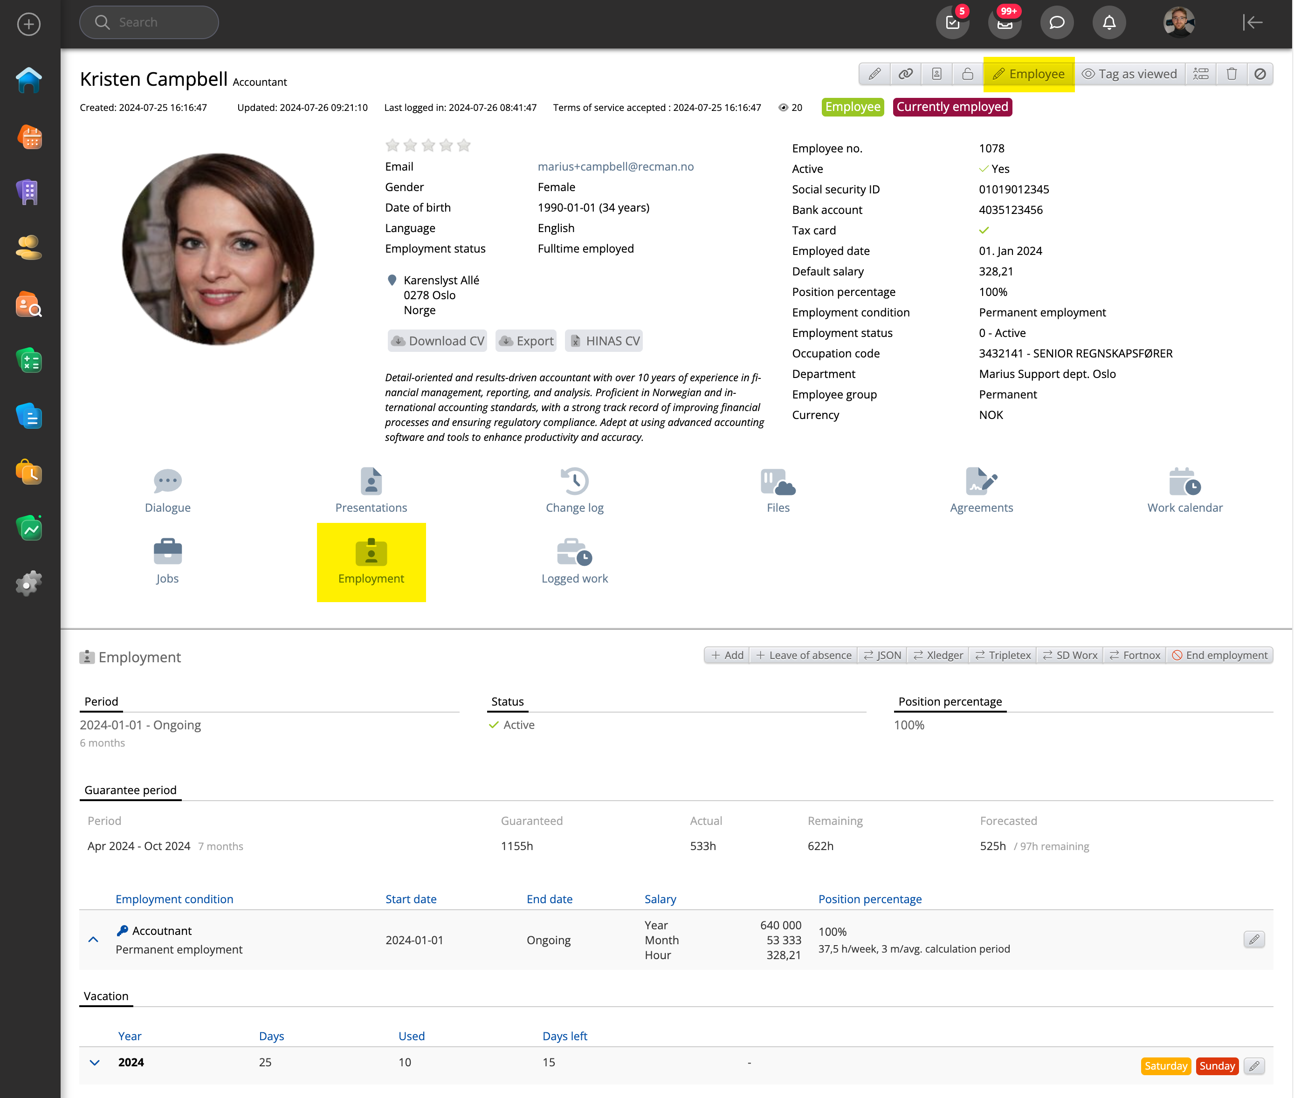Click the link chain icon in toolbar
Screen dimensions: 1294x1098
pyautogui.click(x=905, y=74)
